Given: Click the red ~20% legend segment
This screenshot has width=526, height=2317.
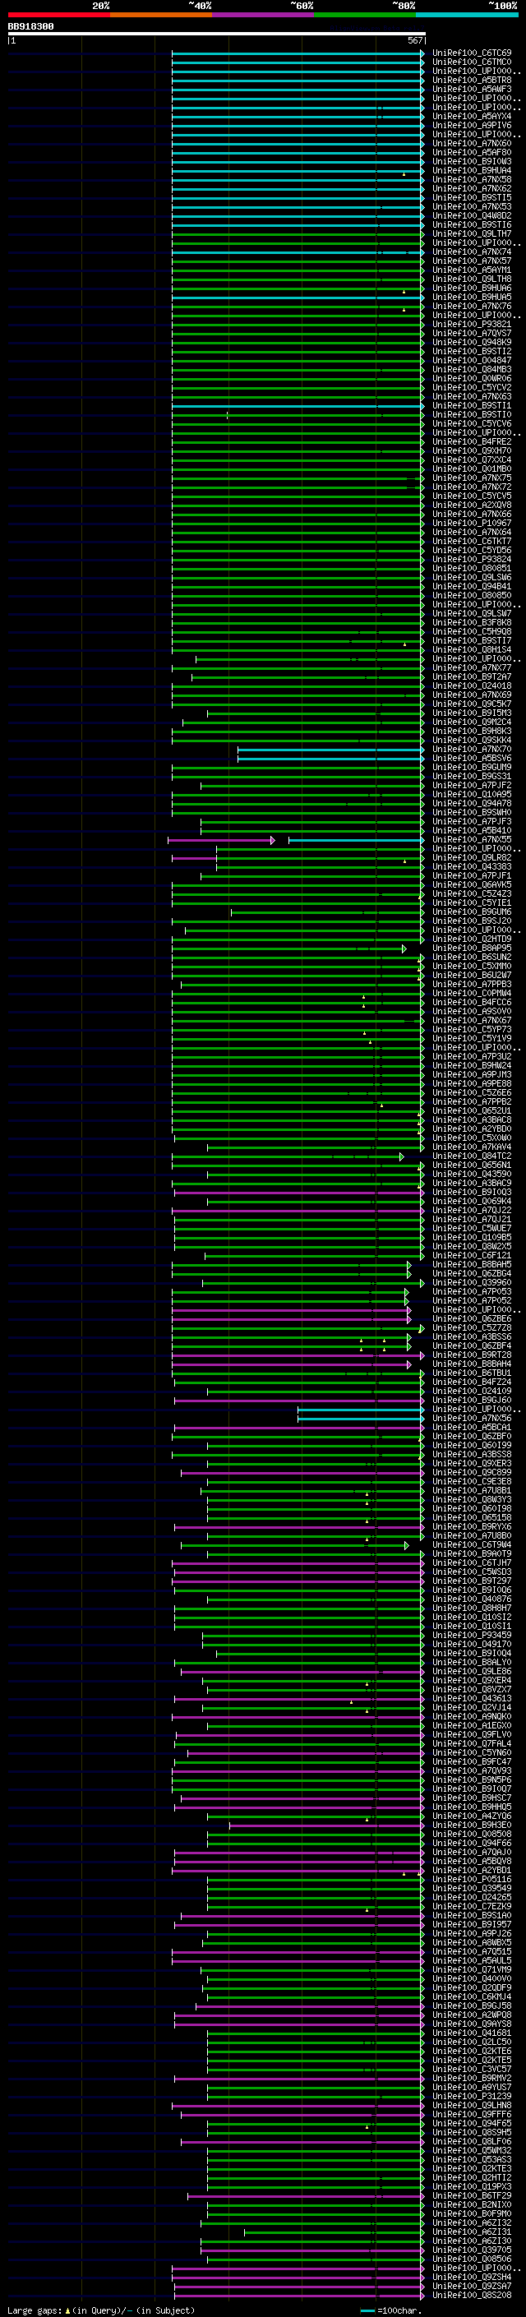Looking at the screenshot, I should click(58, 15).
